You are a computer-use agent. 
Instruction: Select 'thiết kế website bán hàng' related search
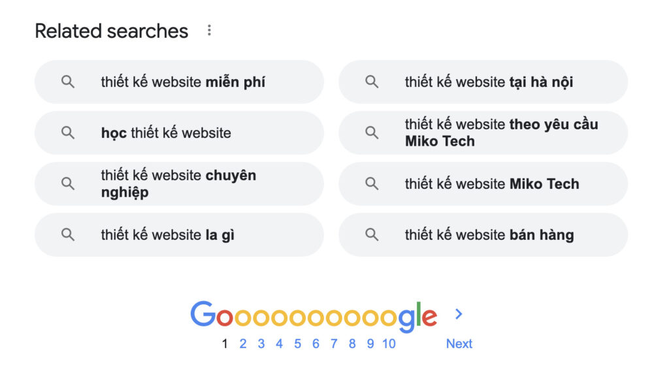[489, 235]
